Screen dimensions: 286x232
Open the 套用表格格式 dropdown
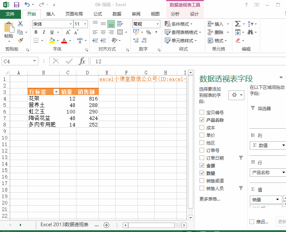click(182, 32)
